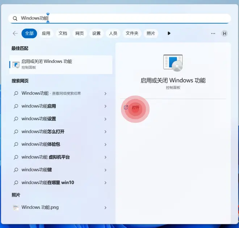
Task: Click the large Windows features icon in preview
Action: click(x=173, y=63)
